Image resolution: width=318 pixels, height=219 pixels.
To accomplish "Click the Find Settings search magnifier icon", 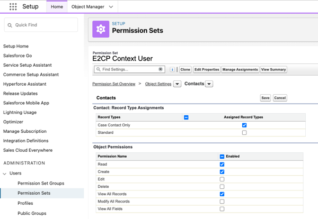I will point(99,69).
